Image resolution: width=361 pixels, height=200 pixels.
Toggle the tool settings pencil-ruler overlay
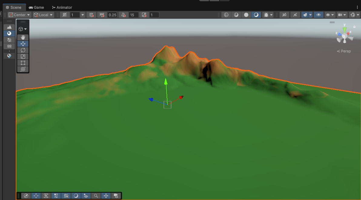tap(46, 196)
